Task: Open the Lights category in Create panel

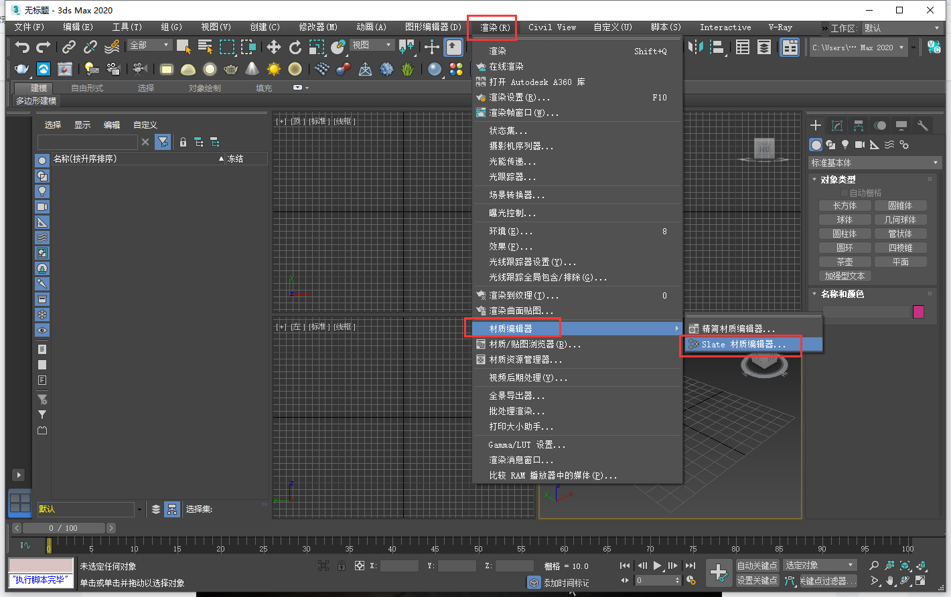Action: coord(845,144)
